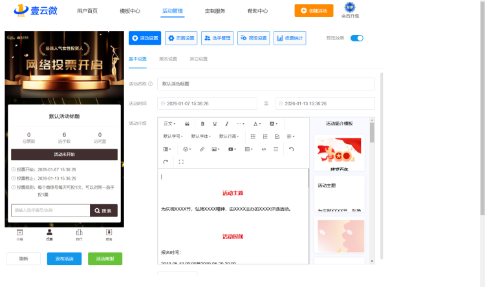Toggle the 预览效果 switch
Viewport: 485px width, 287px height.
pos(356,38)
